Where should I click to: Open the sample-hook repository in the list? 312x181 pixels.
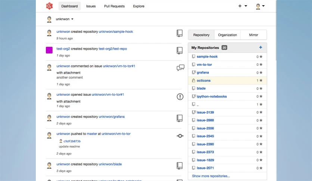207,56
